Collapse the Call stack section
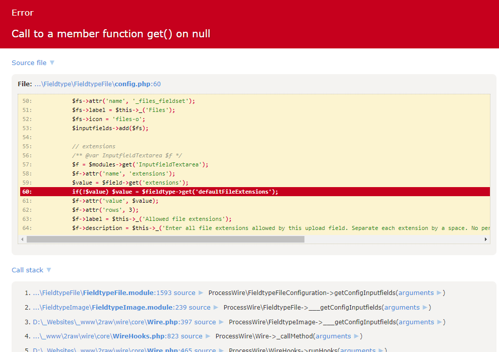This screenshot has width=499, height=352. [x=31, y=270]
